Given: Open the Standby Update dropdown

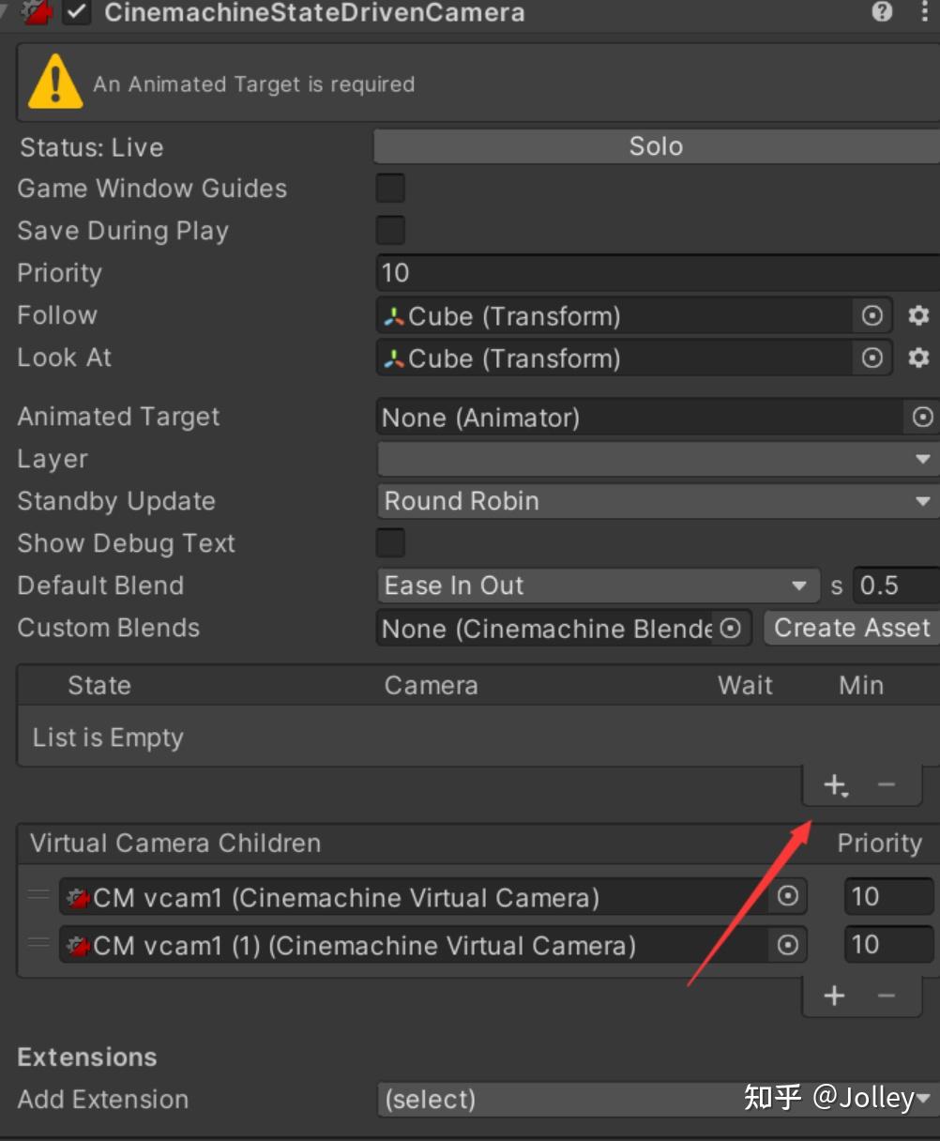Looking at the screenshot, I should point(657,501).
